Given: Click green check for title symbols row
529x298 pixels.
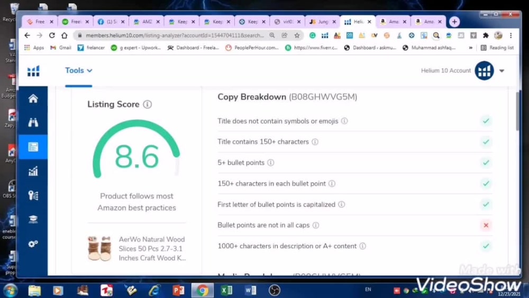Looking at the screenshot, I should tap(486, 121).
